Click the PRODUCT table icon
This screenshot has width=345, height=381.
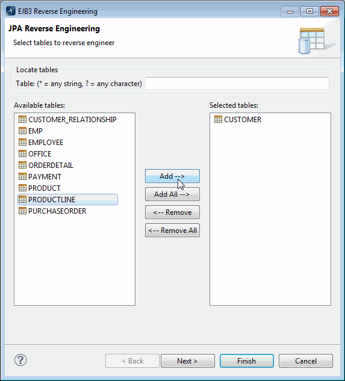tap(22, 188)
